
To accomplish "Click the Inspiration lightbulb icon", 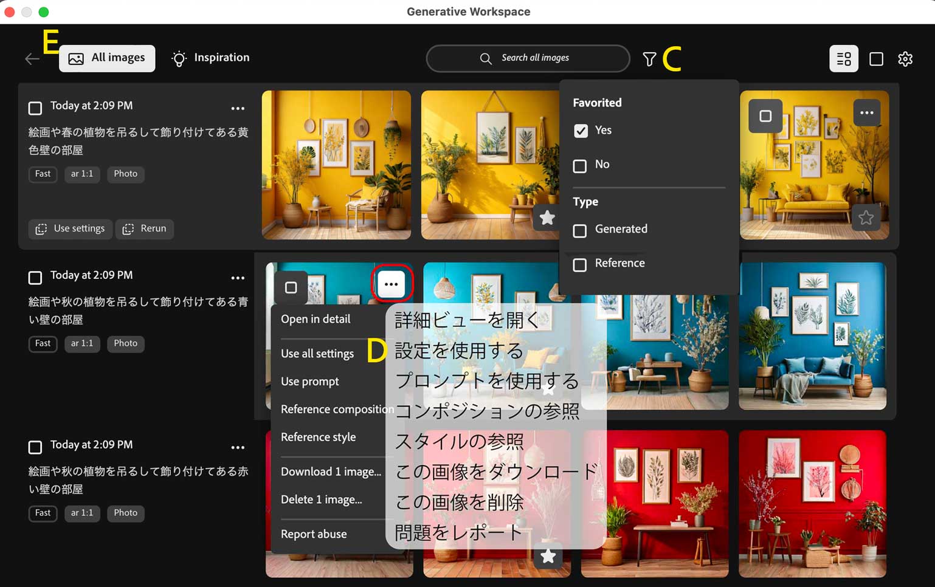I will tap(179, 58).
